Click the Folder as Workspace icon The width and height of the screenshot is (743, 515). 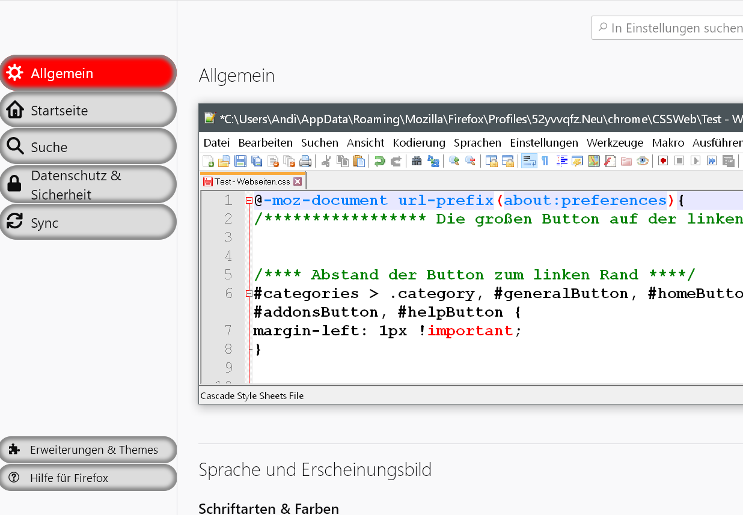click(x=626, y=160)
